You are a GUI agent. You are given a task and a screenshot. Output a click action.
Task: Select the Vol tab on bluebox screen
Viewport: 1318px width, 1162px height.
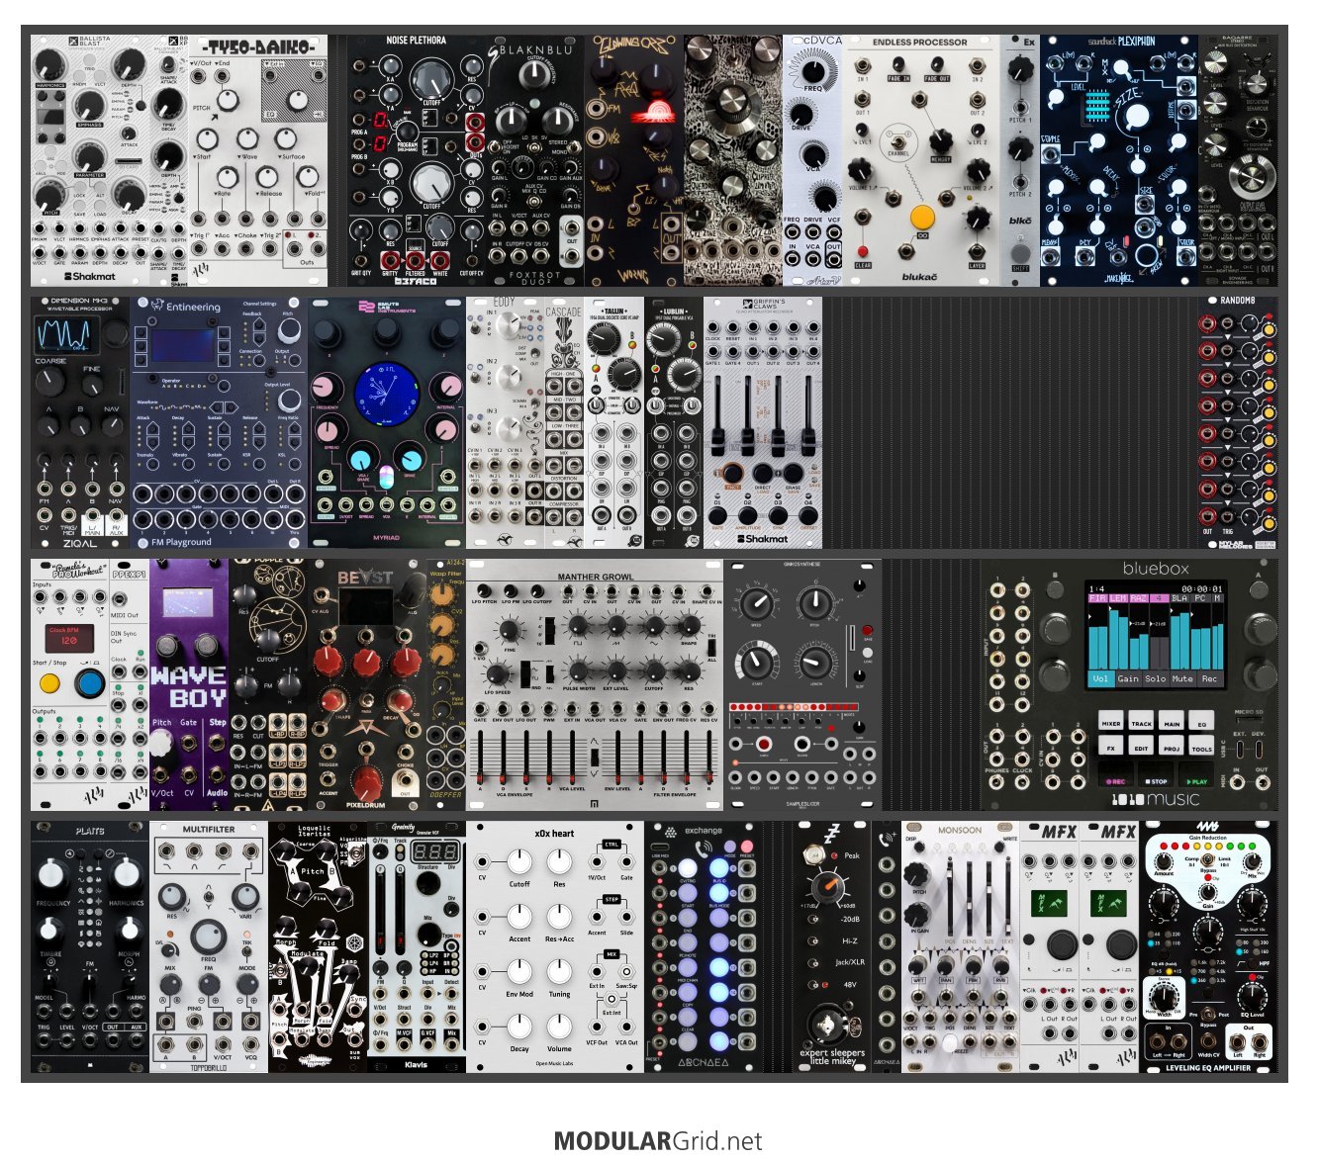coord(1100,679)
